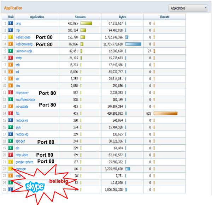
Task: Click the risk badge beside unknown-udp
Action: pos(11,51)
